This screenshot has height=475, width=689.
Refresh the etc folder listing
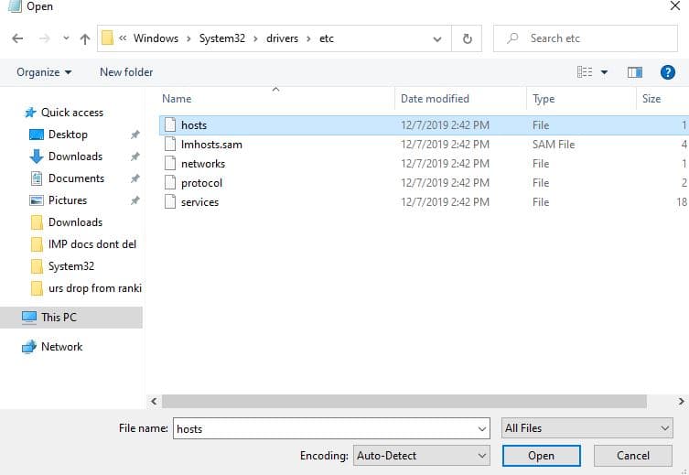467,38
